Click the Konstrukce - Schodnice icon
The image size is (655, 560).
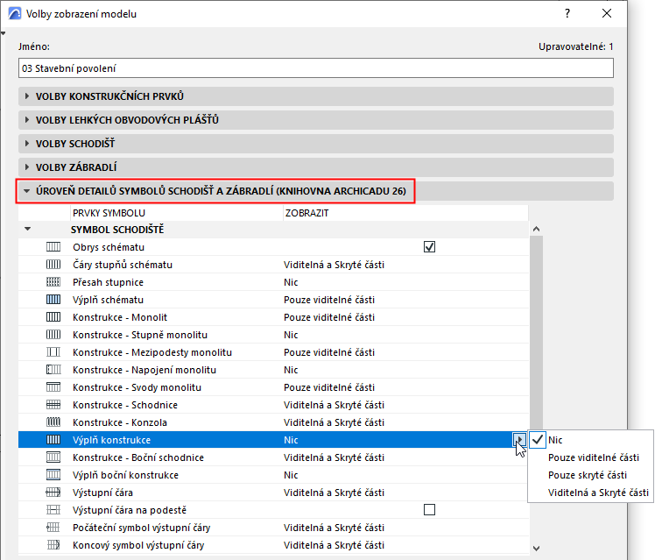pyautogui.click(x=53, y=405)
